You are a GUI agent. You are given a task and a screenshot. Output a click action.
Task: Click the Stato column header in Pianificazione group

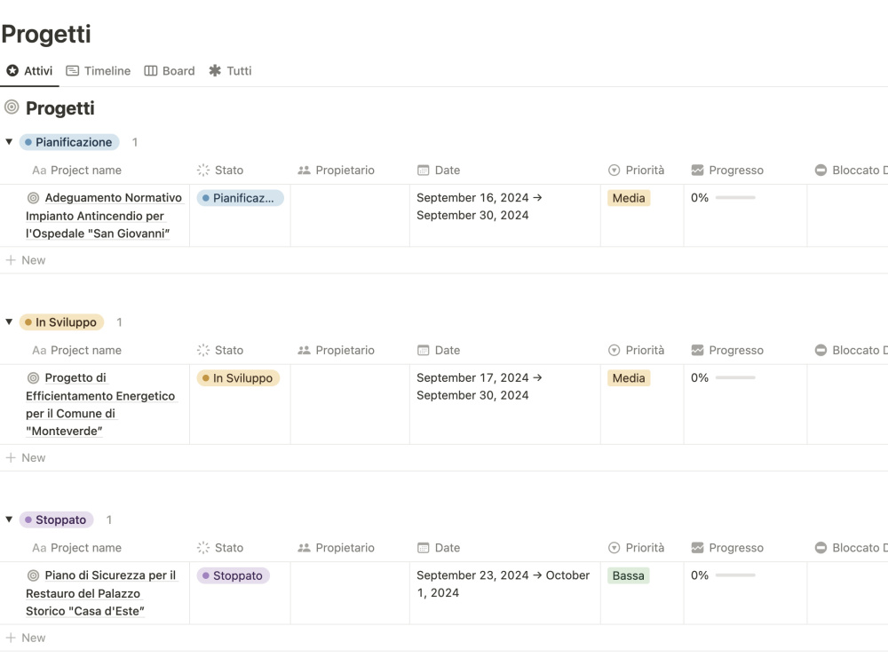point(220,170)
